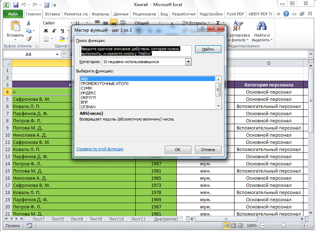Click the zoom slider in status bar
This screenshot has width=316, height=231.
(283, 226)
